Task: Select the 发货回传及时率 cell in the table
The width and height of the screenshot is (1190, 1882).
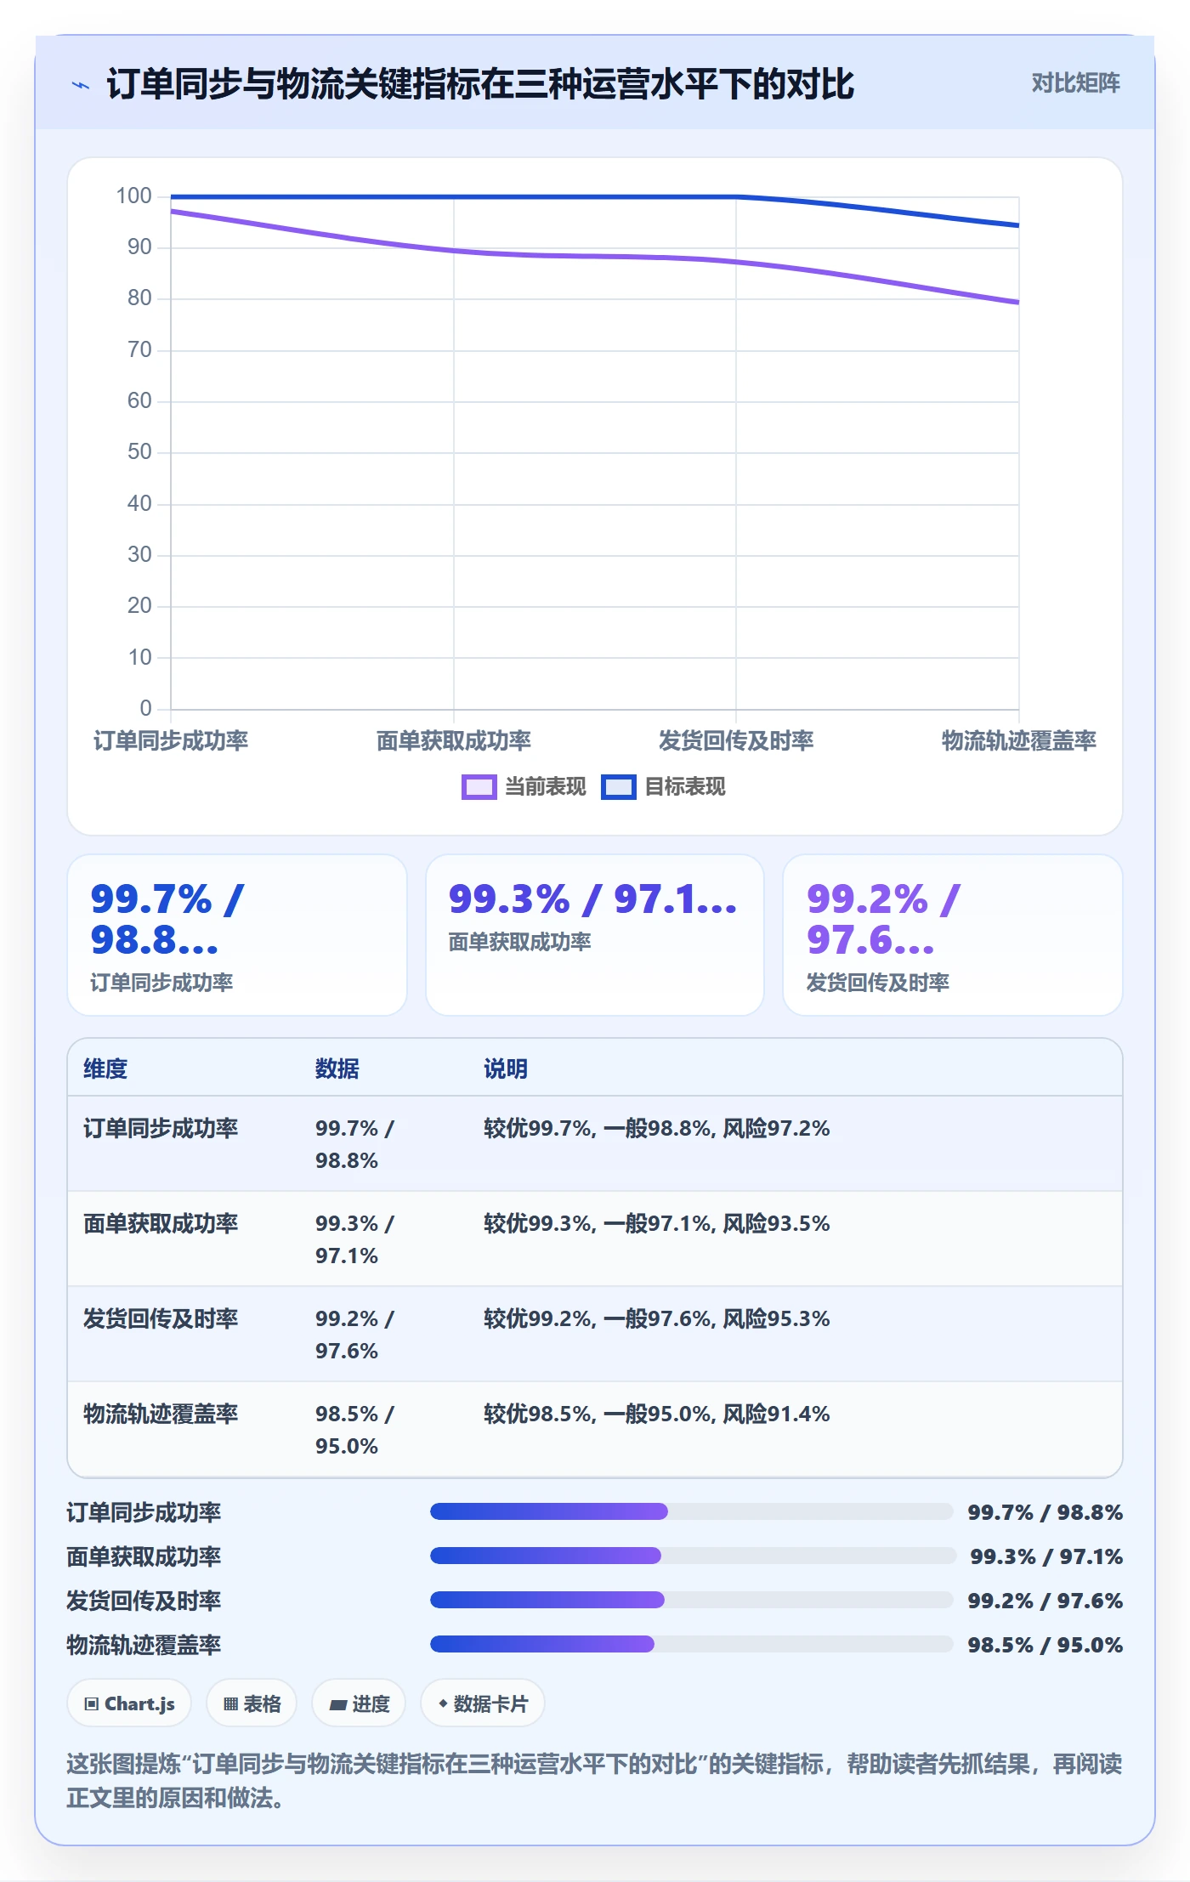Action: [161, 1318]
